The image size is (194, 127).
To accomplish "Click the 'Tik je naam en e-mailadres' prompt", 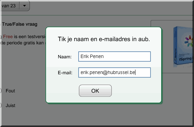I will 104,39.
